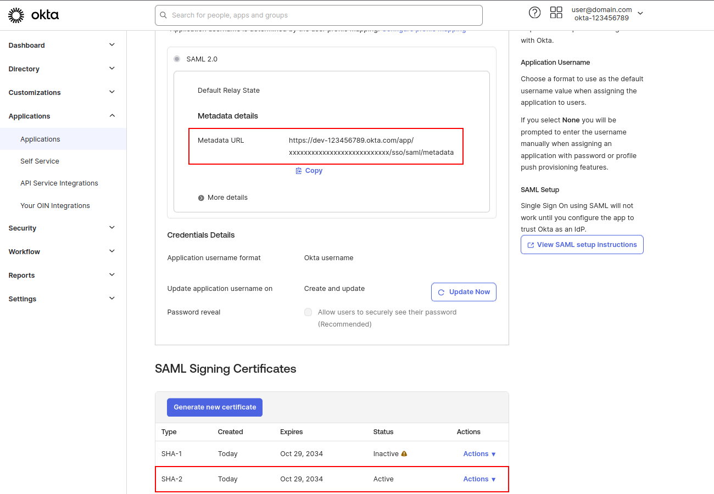Expand the Directory section chevron
Viewport: 714px width, 494px height.
point(112,69)
